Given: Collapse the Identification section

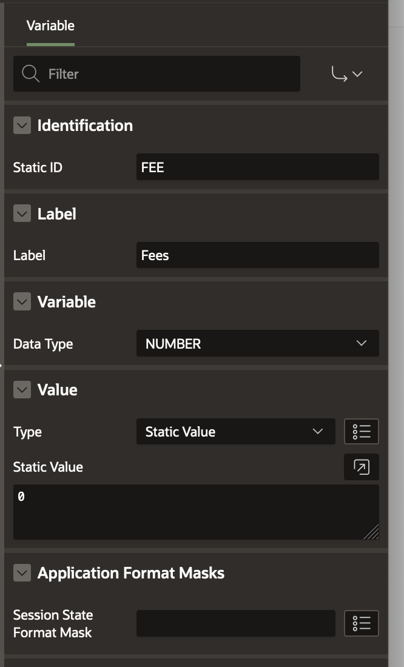Looking at the screenshot, I should click(x=22, y=126).
